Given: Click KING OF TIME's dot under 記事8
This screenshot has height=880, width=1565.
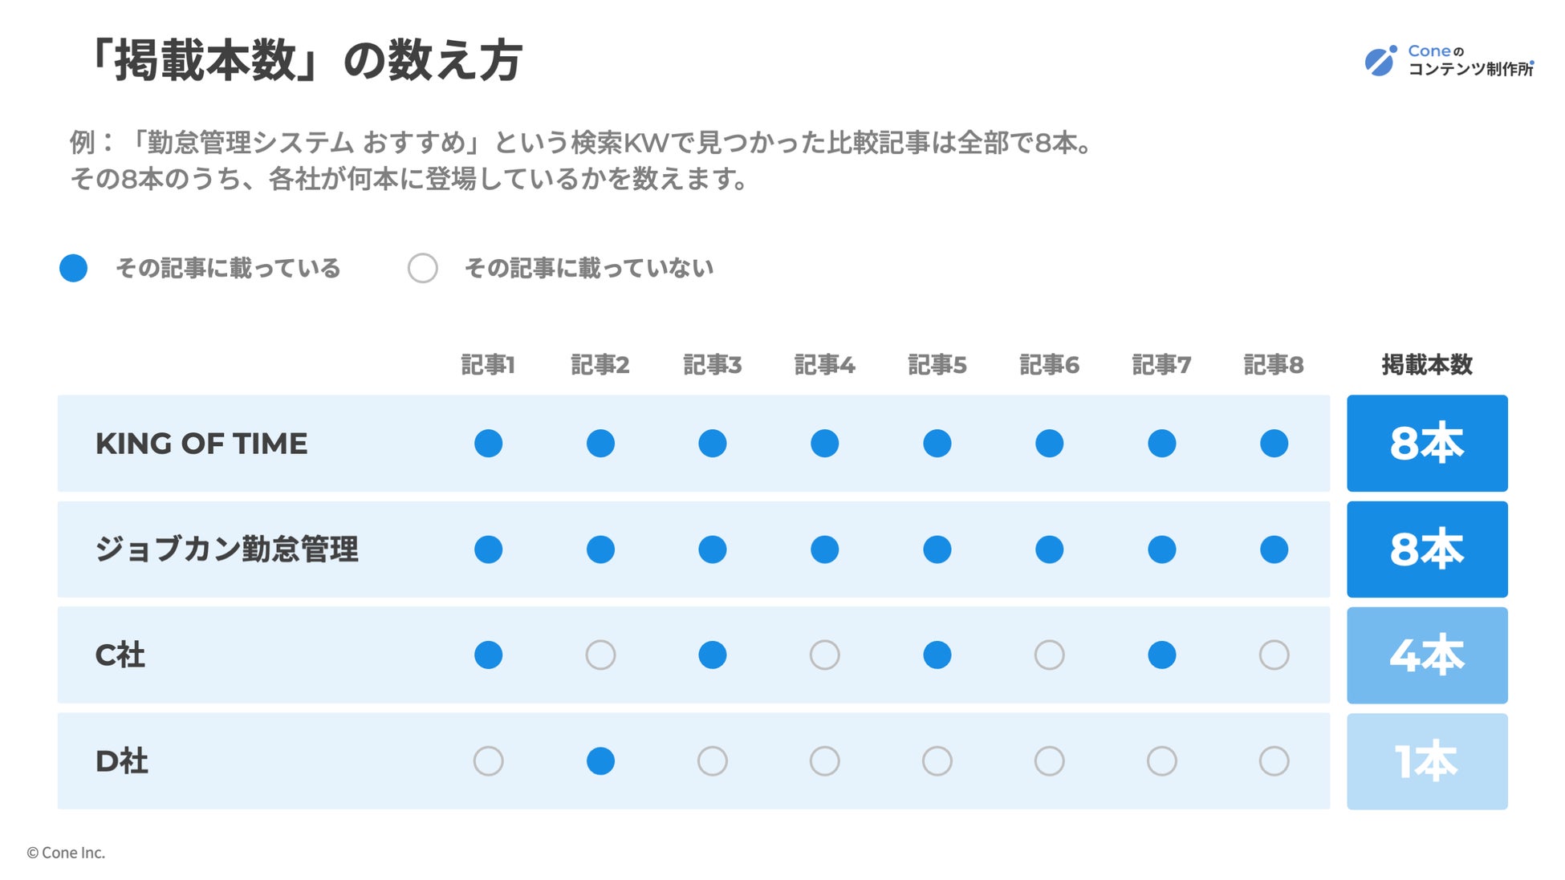Looking at the screenshot, I should [x=1274, y=443].
